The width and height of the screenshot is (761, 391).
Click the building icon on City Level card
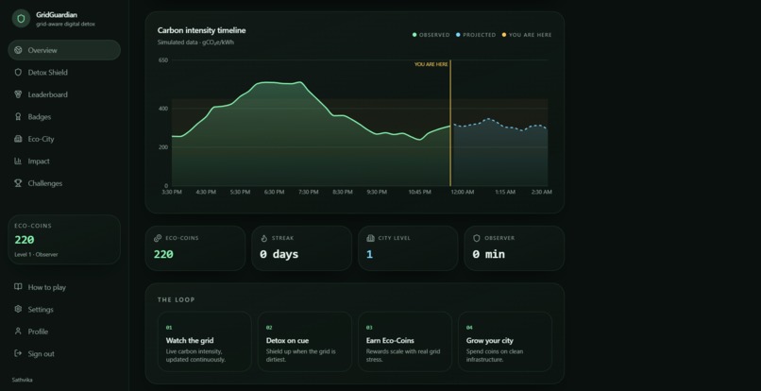point(370,238)
